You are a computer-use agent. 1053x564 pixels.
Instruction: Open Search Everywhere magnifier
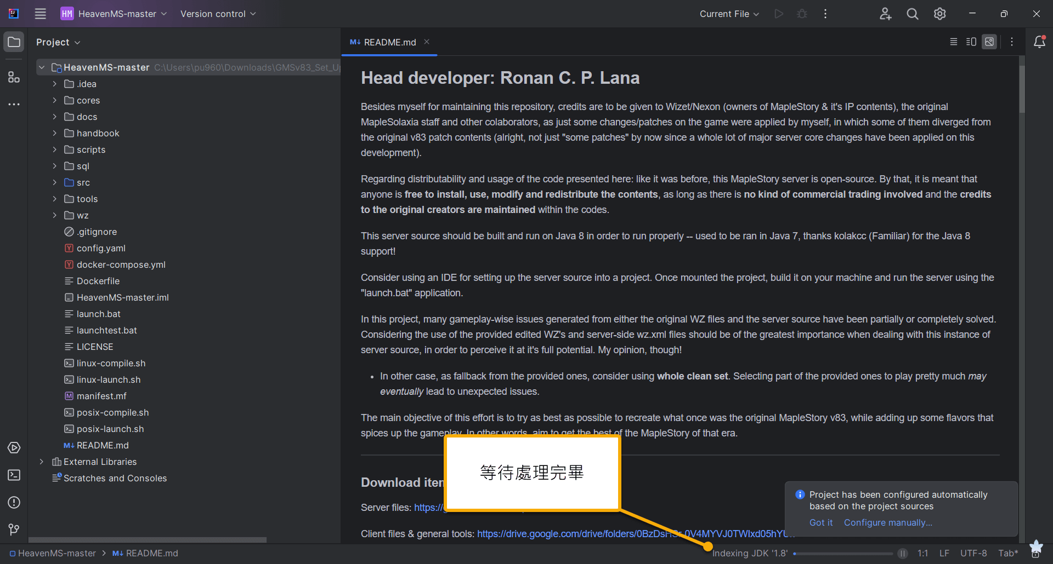[913, 14]
